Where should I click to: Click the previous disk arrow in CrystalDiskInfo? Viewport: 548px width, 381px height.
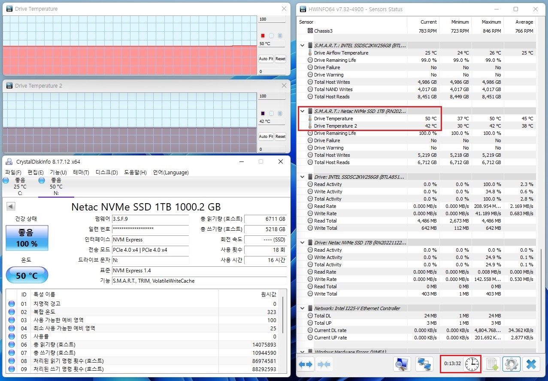coord(11,207)
